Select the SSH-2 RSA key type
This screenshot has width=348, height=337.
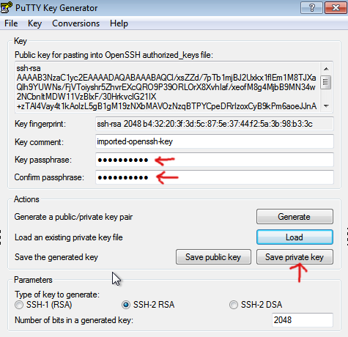(126, 305)
